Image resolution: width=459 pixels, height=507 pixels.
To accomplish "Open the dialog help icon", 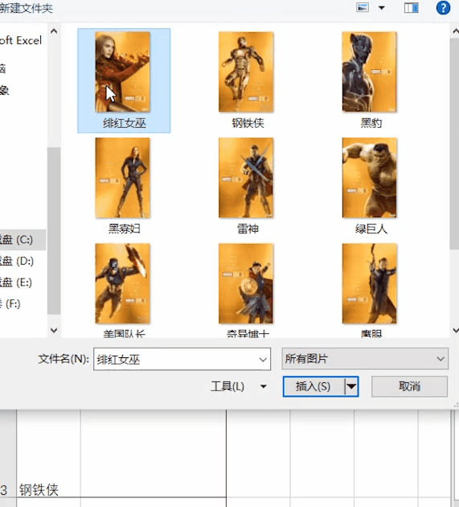I will [443, 8].
